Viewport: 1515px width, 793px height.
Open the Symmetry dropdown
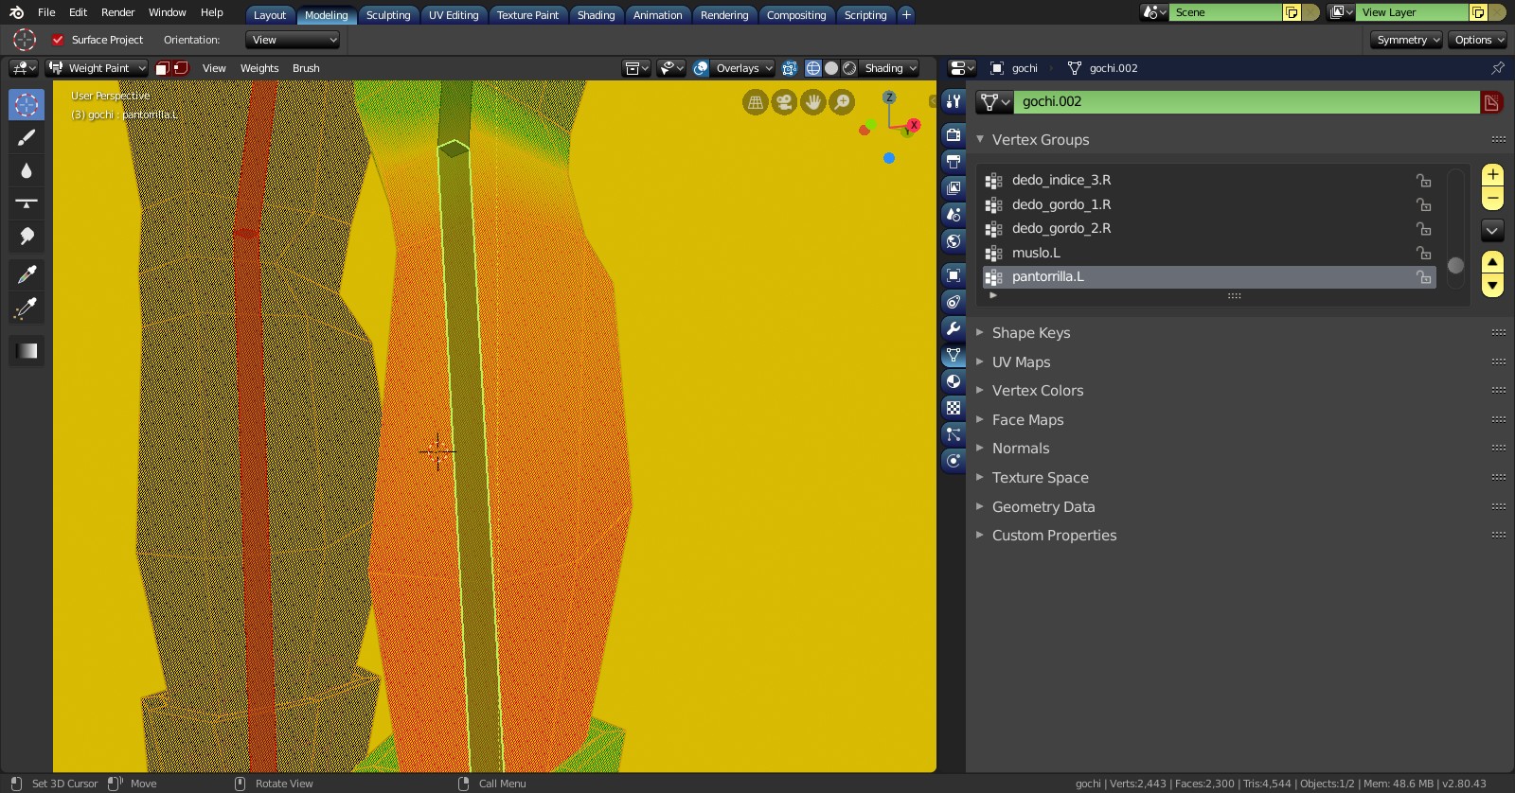1407,40
